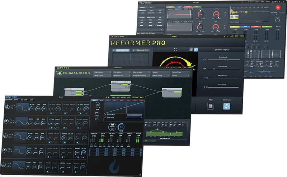Image resolution: width=287 pixels, height=177 pixels.
Task: Click the M button beside Electronic Pro
Action: tap(133, 50)
